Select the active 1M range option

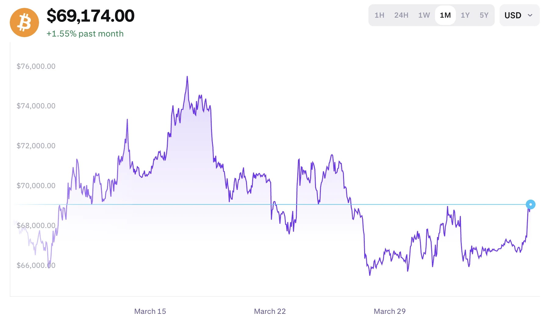click(445, 15)
